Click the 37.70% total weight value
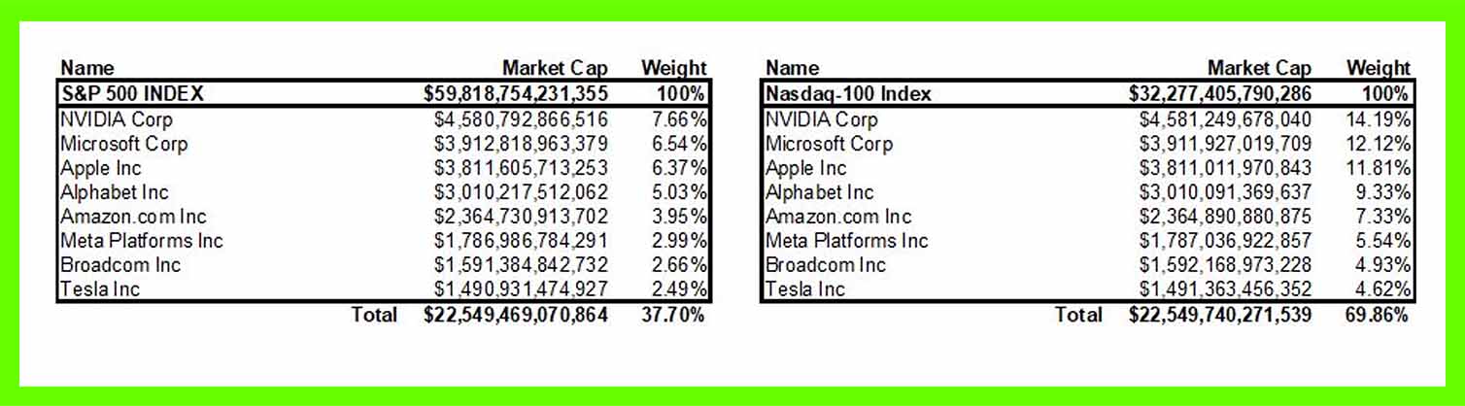This screenshot has height=406, width=1465. 670,315
